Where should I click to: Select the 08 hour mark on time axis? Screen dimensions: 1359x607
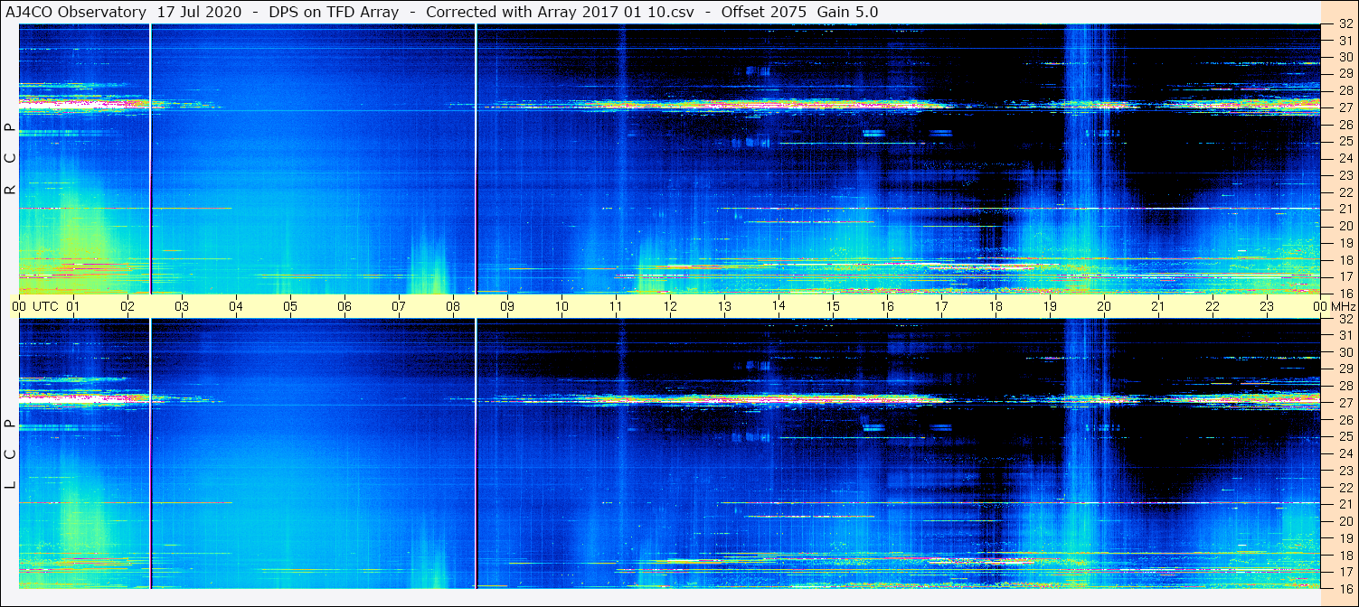point(453,306)
